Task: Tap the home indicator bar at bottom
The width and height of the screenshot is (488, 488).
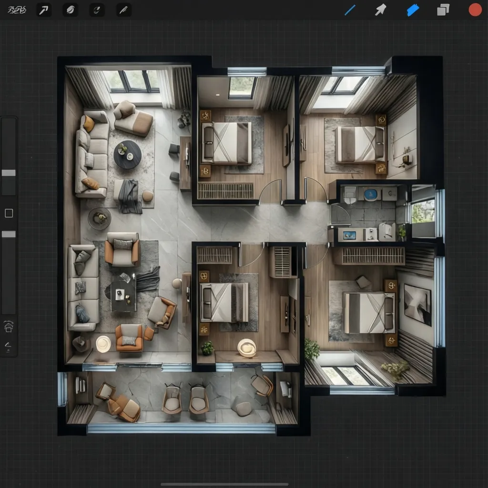Action: pyautogui.click(x=224, y=484)
